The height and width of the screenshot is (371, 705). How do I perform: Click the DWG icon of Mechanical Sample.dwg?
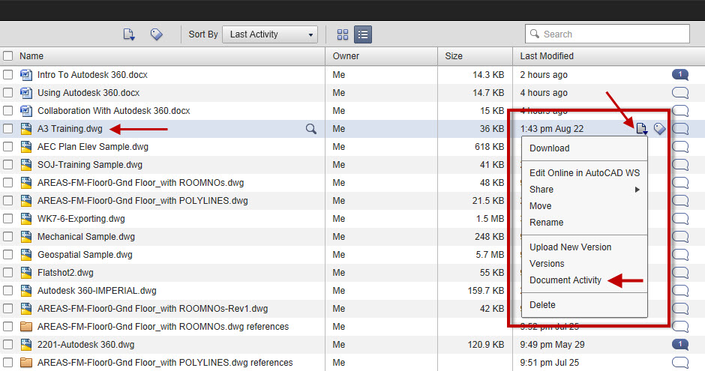pyautogui.click(x=26, y=237)
